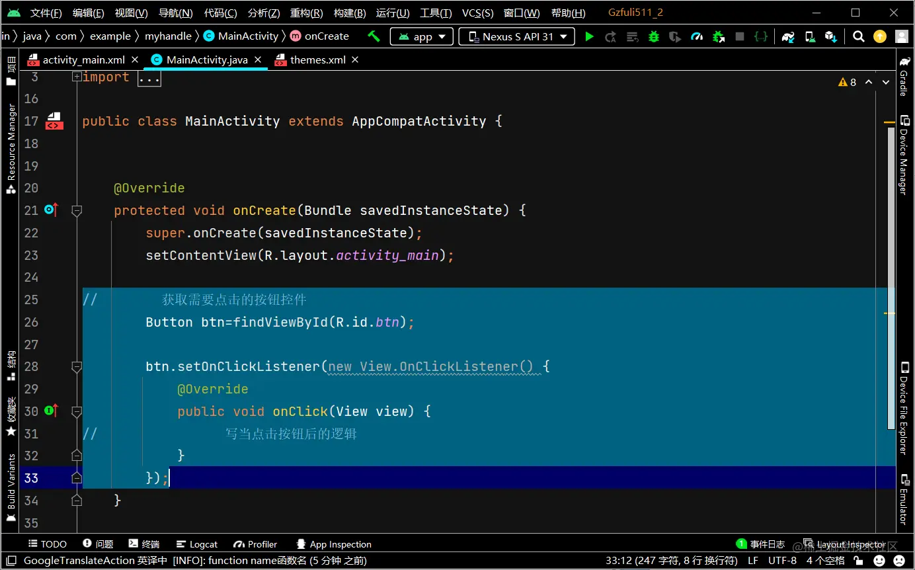The width and height of the screenshot is (915, 570).
Task: Open the 代码(C) menu
Action: tap(221, 13)
